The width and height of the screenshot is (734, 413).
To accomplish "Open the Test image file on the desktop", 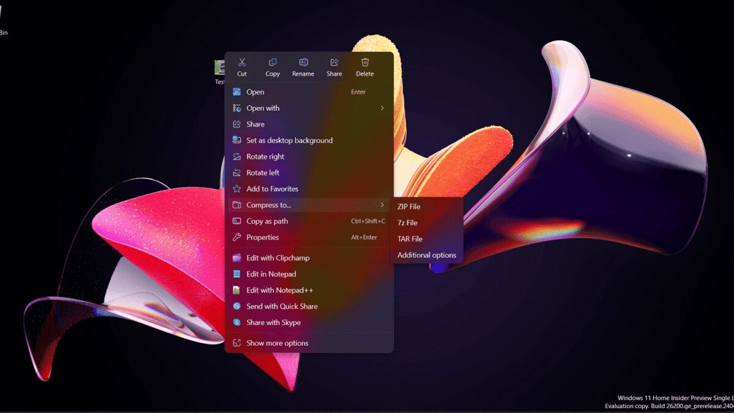I will (220, 67).
